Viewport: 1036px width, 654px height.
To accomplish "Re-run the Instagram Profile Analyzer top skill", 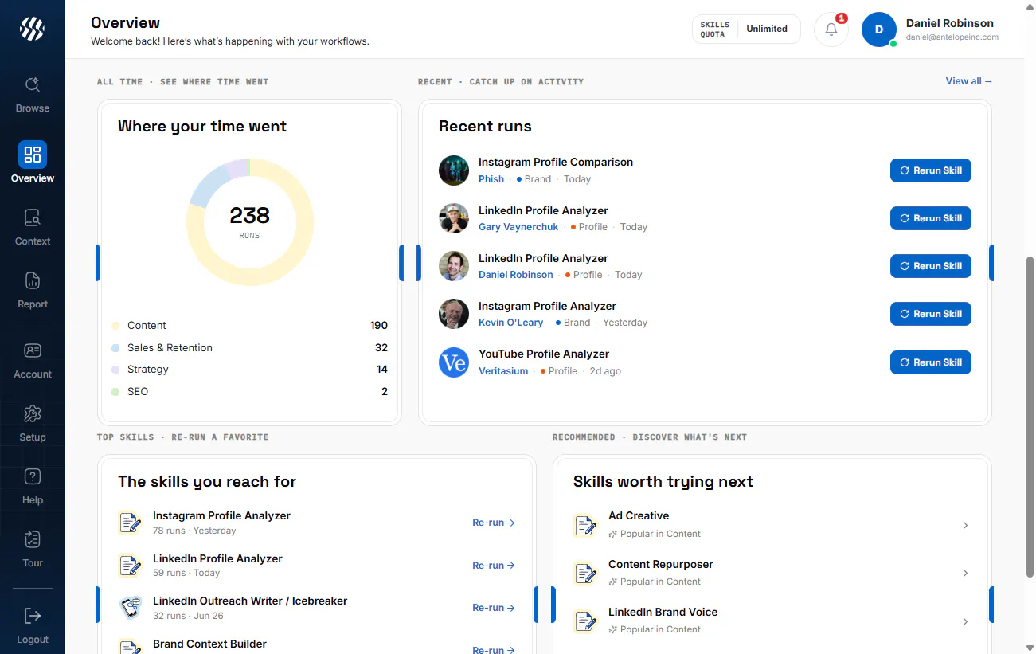I will [x=494, y=523].
